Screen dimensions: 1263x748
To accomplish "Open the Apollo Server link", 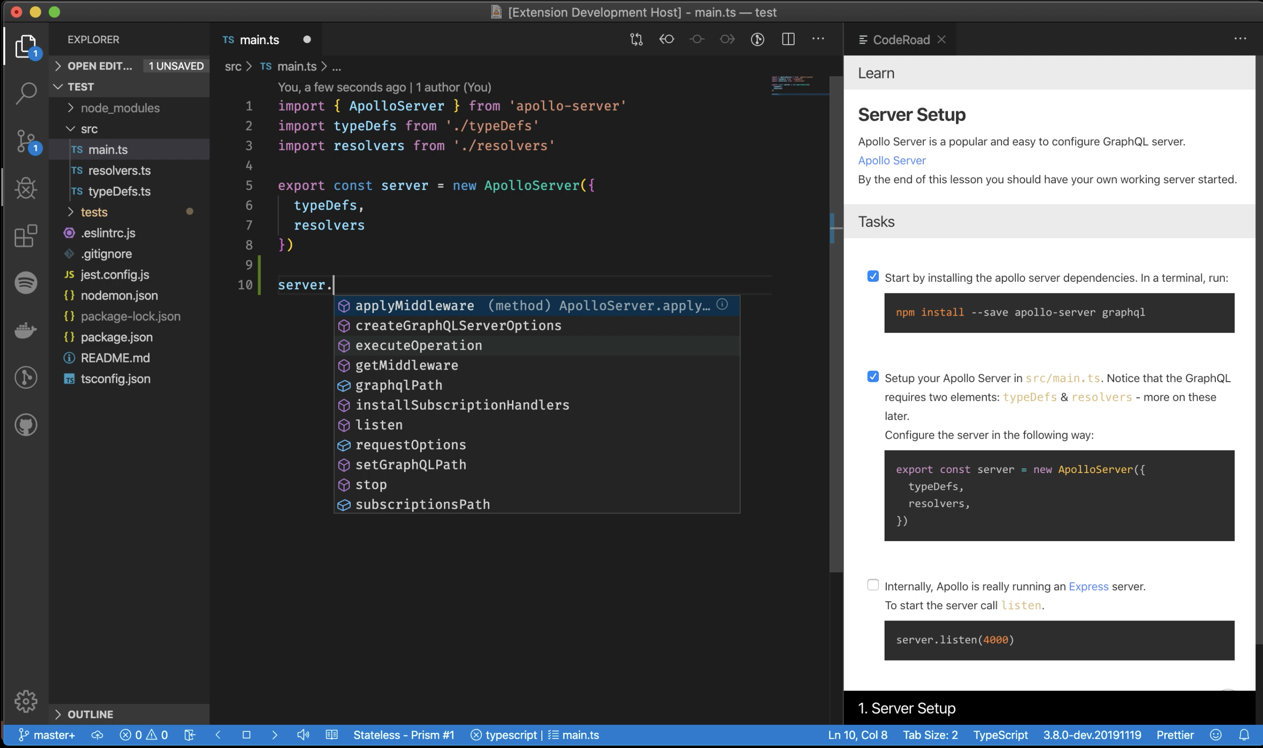I will (x=892, y=160).
